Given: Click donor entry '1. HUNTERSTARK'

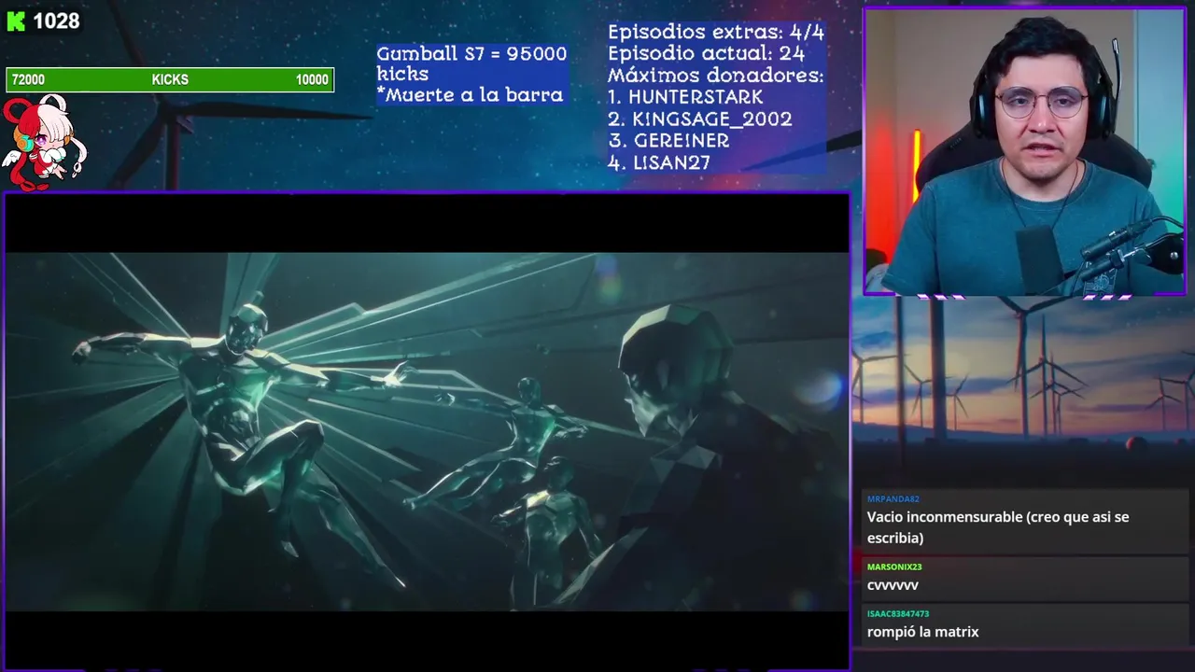Looking at the screenshot, I should pos(685,97).
